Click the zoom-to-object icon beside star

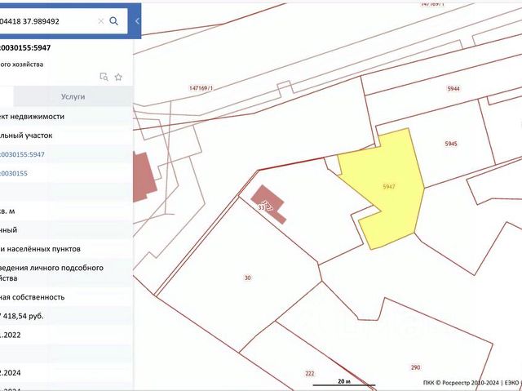(x=104, y=77)
